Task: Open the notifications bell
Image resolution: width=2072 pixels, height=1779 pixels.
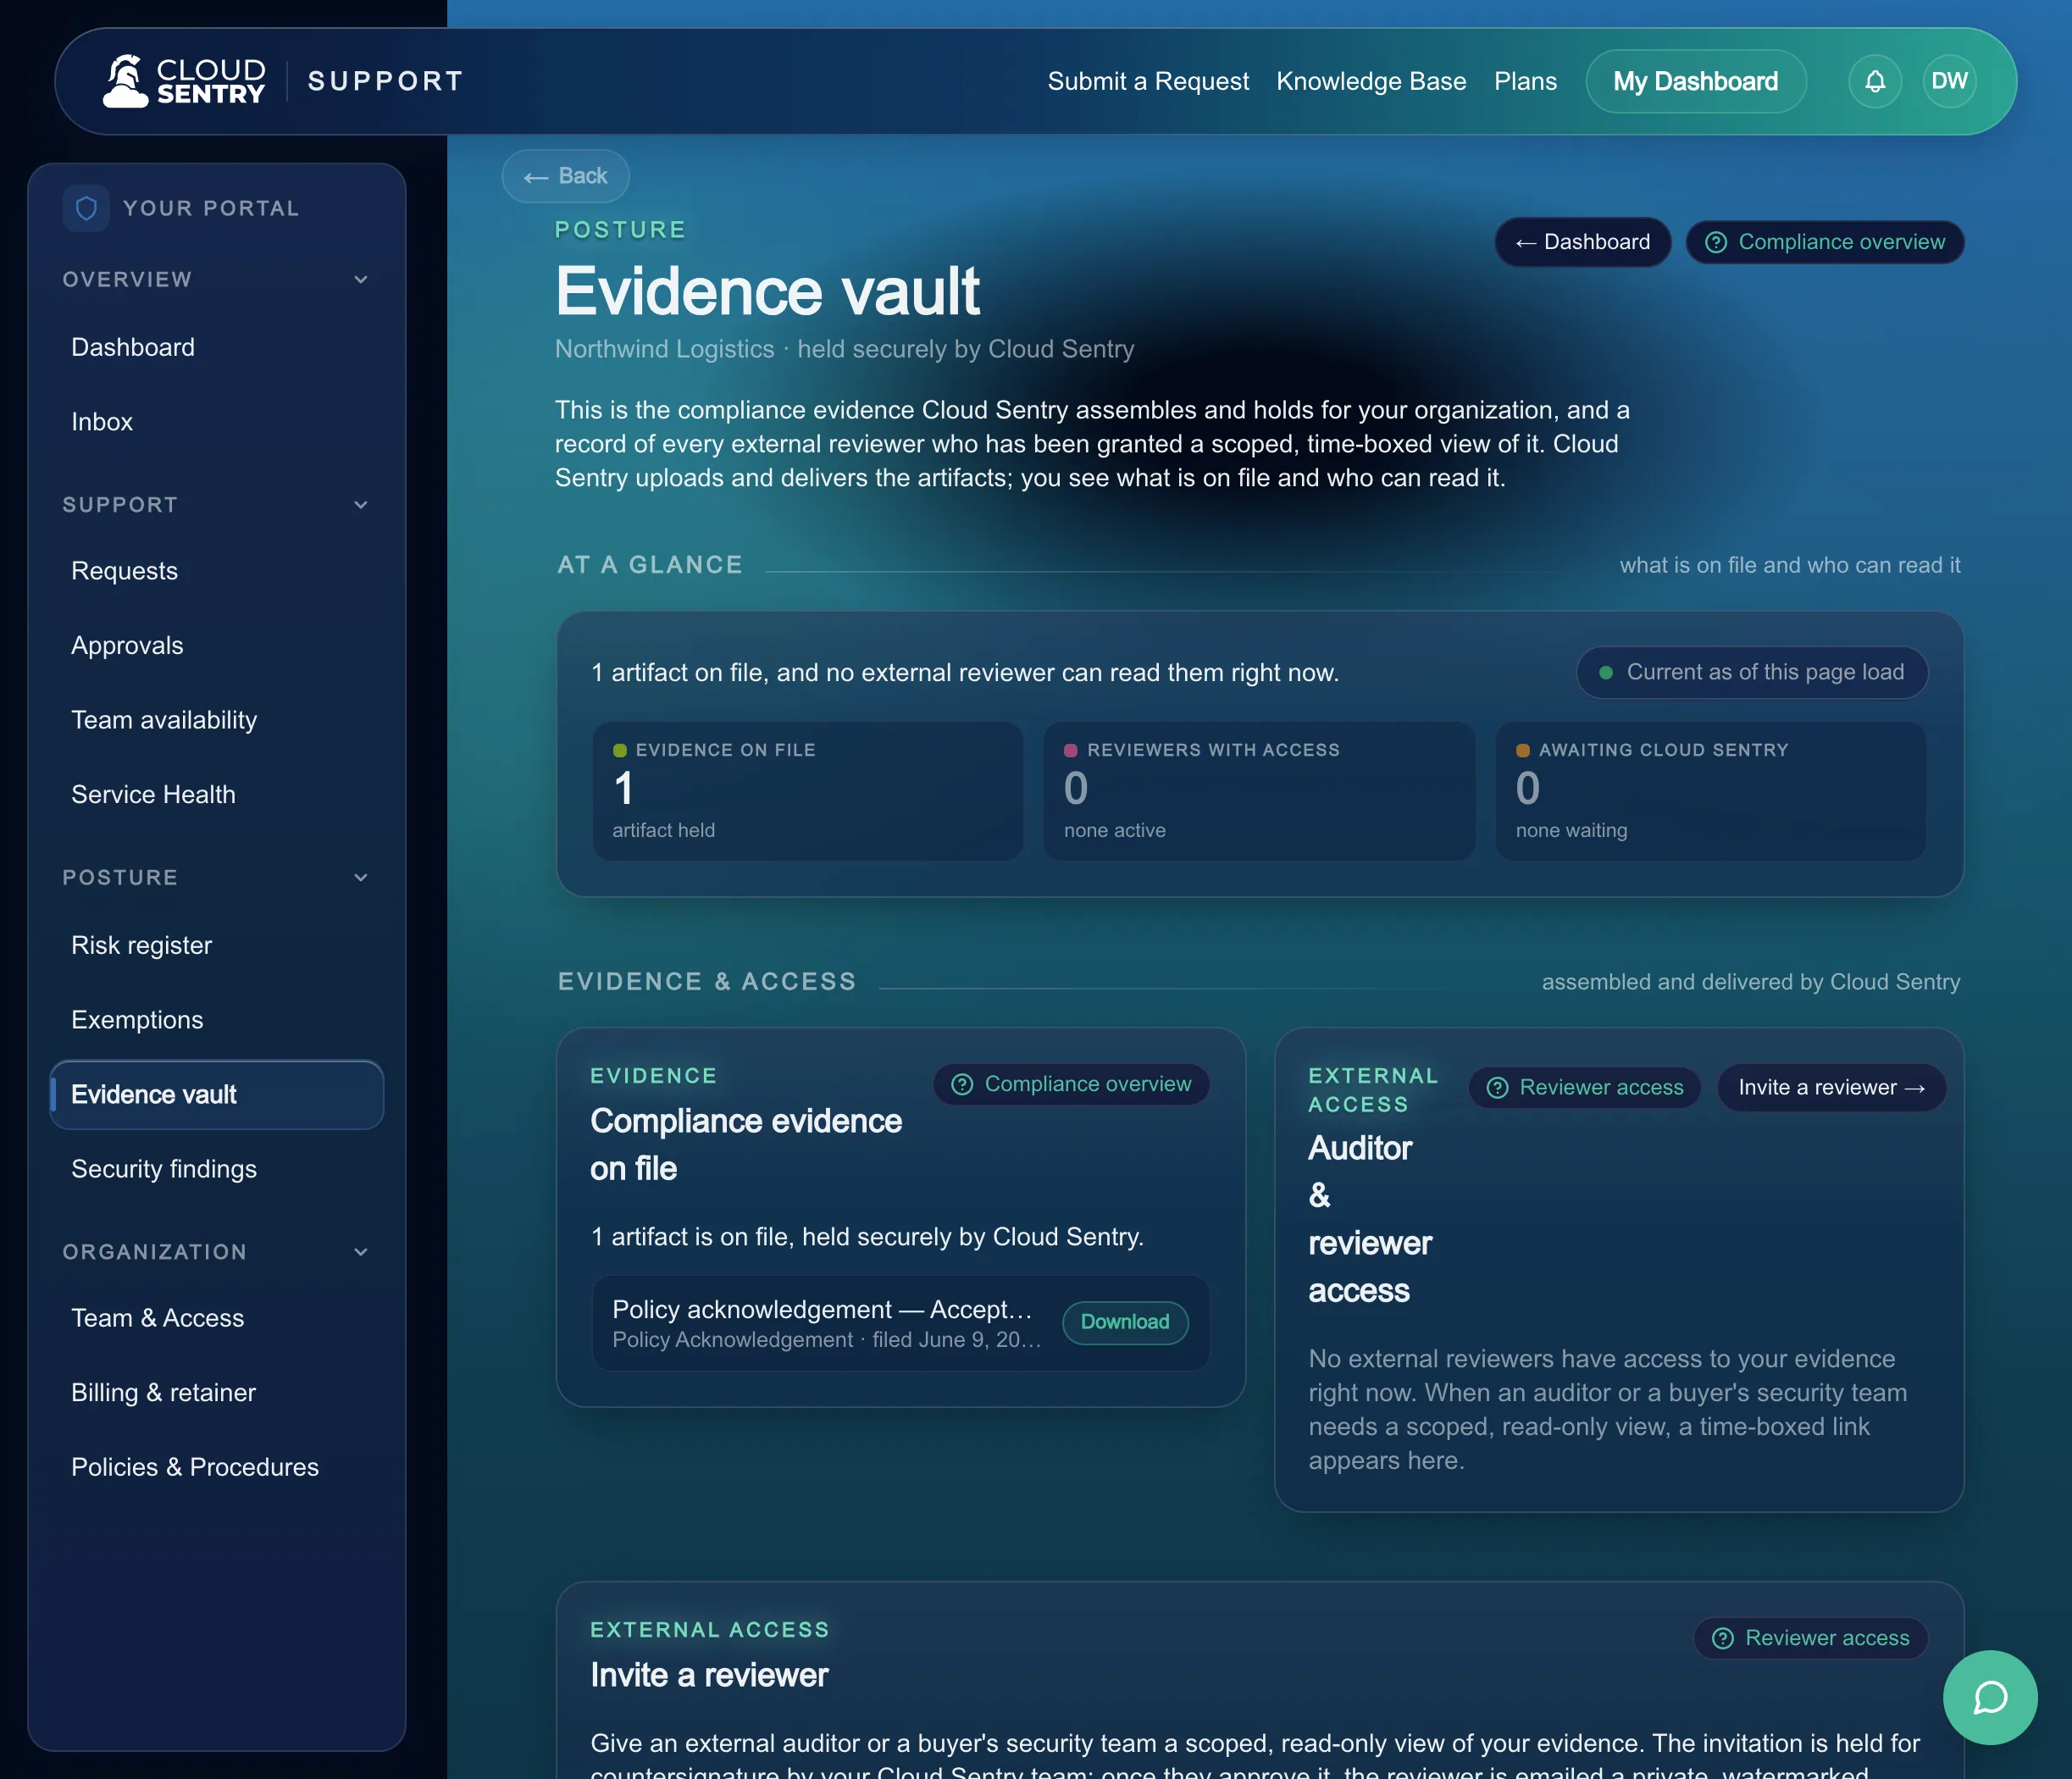Action: [1875, 81]
